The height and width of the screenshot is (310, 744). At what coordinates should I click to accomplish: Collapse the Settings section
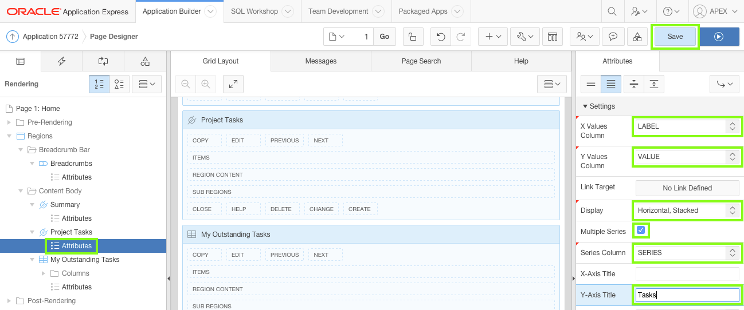coord(585,106)
